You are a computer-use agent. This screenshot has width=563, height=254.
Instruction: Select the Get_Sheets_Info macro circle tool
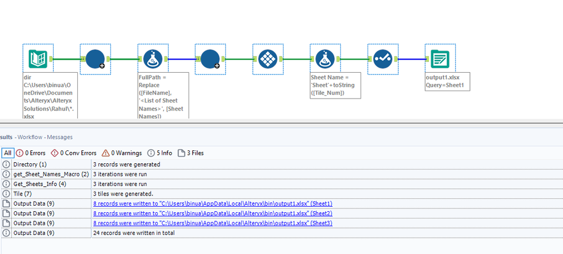click(x=210, y=59)
